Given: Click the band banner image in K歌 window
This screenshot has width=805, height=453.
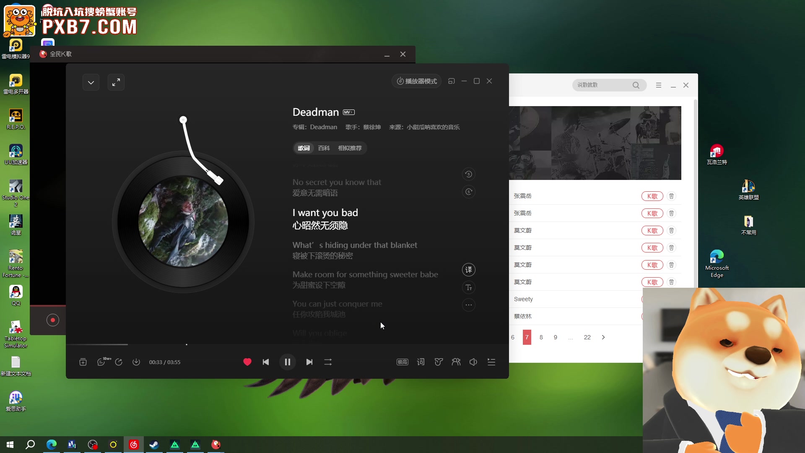Looking at the screenshot, I should [x=595, y=143].
